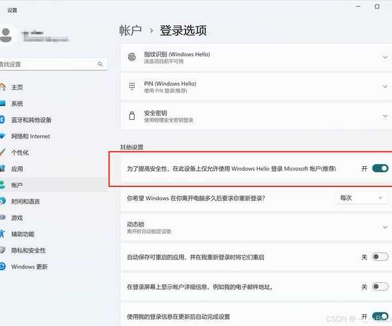Click the PIN keypad icon
Image resolution: width=392 pixels, height=326 pixels.
pyautogui.click(x=131, y=87)
